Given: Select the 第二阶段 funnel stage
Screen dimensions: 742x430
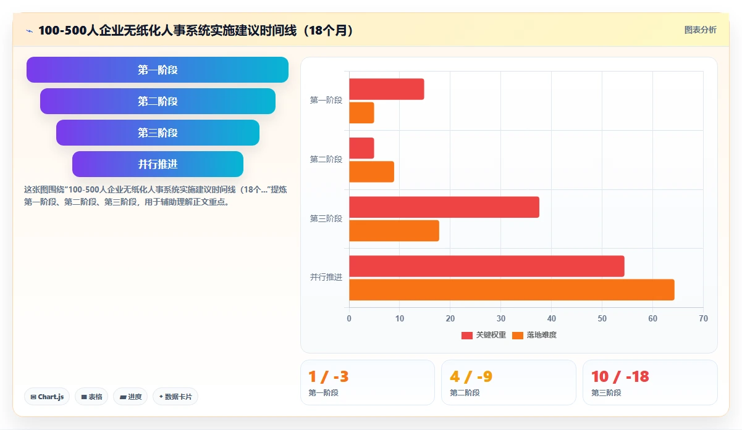Looking at the screenshot, I should pos(158,101).
